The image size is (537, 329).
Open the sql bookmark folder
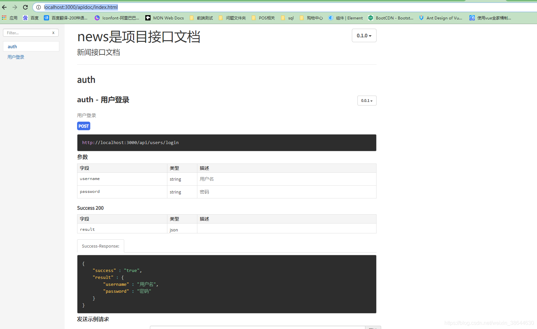[x=287, y=18]
